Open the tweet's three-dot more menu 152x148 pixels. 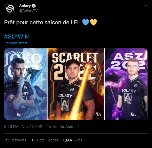[145, 6]
